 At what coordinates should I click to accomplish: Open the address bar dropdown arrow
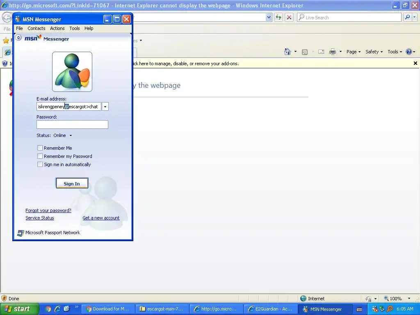point(269,17)
